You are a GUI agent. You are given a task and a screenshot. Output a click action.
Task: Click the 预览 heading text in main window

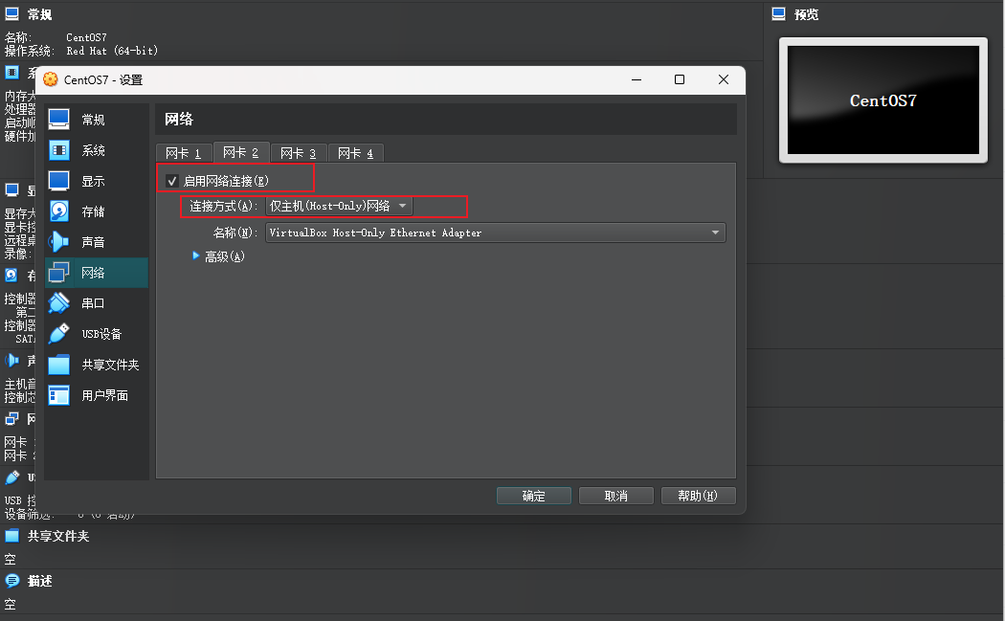point(806,14)
